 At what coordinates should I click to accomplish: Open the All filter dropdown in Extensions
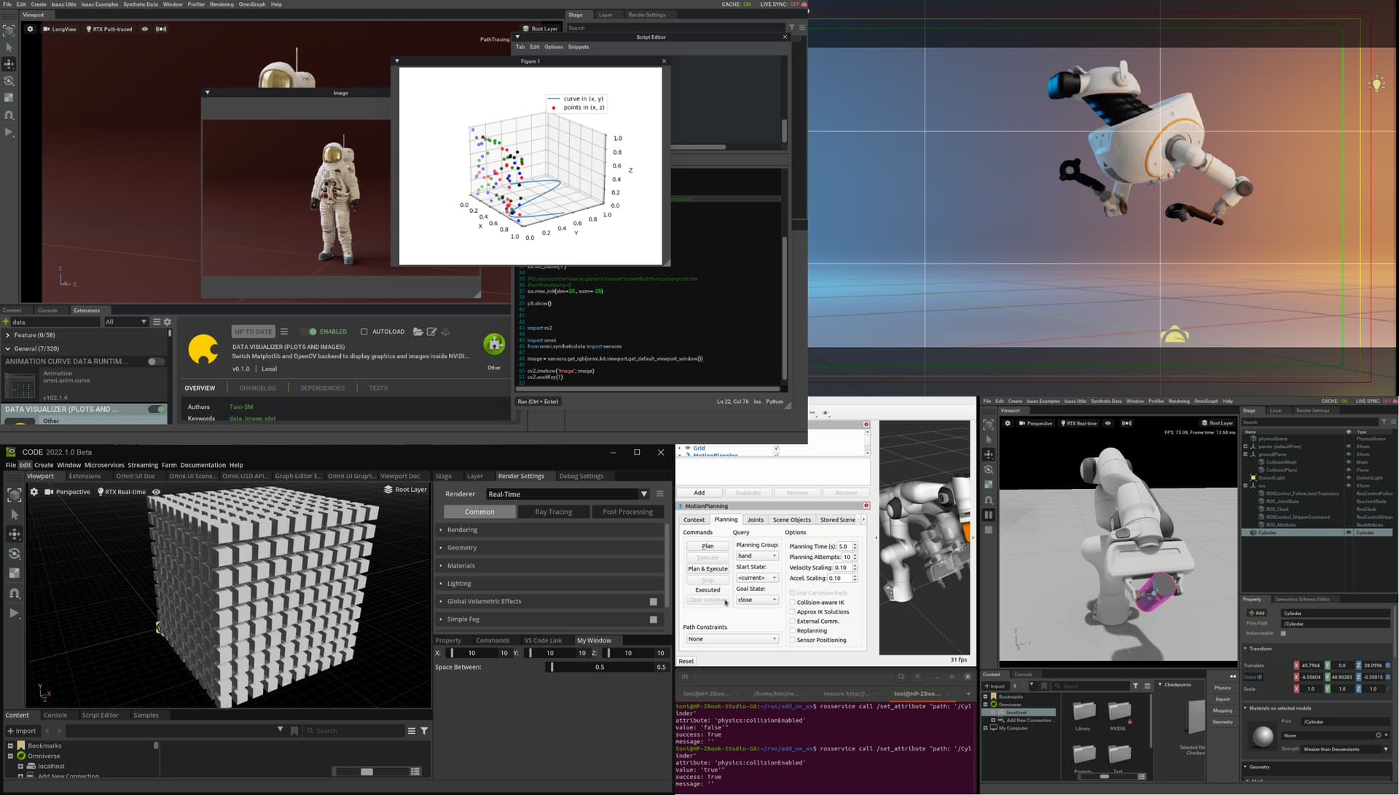coord(126,322)
